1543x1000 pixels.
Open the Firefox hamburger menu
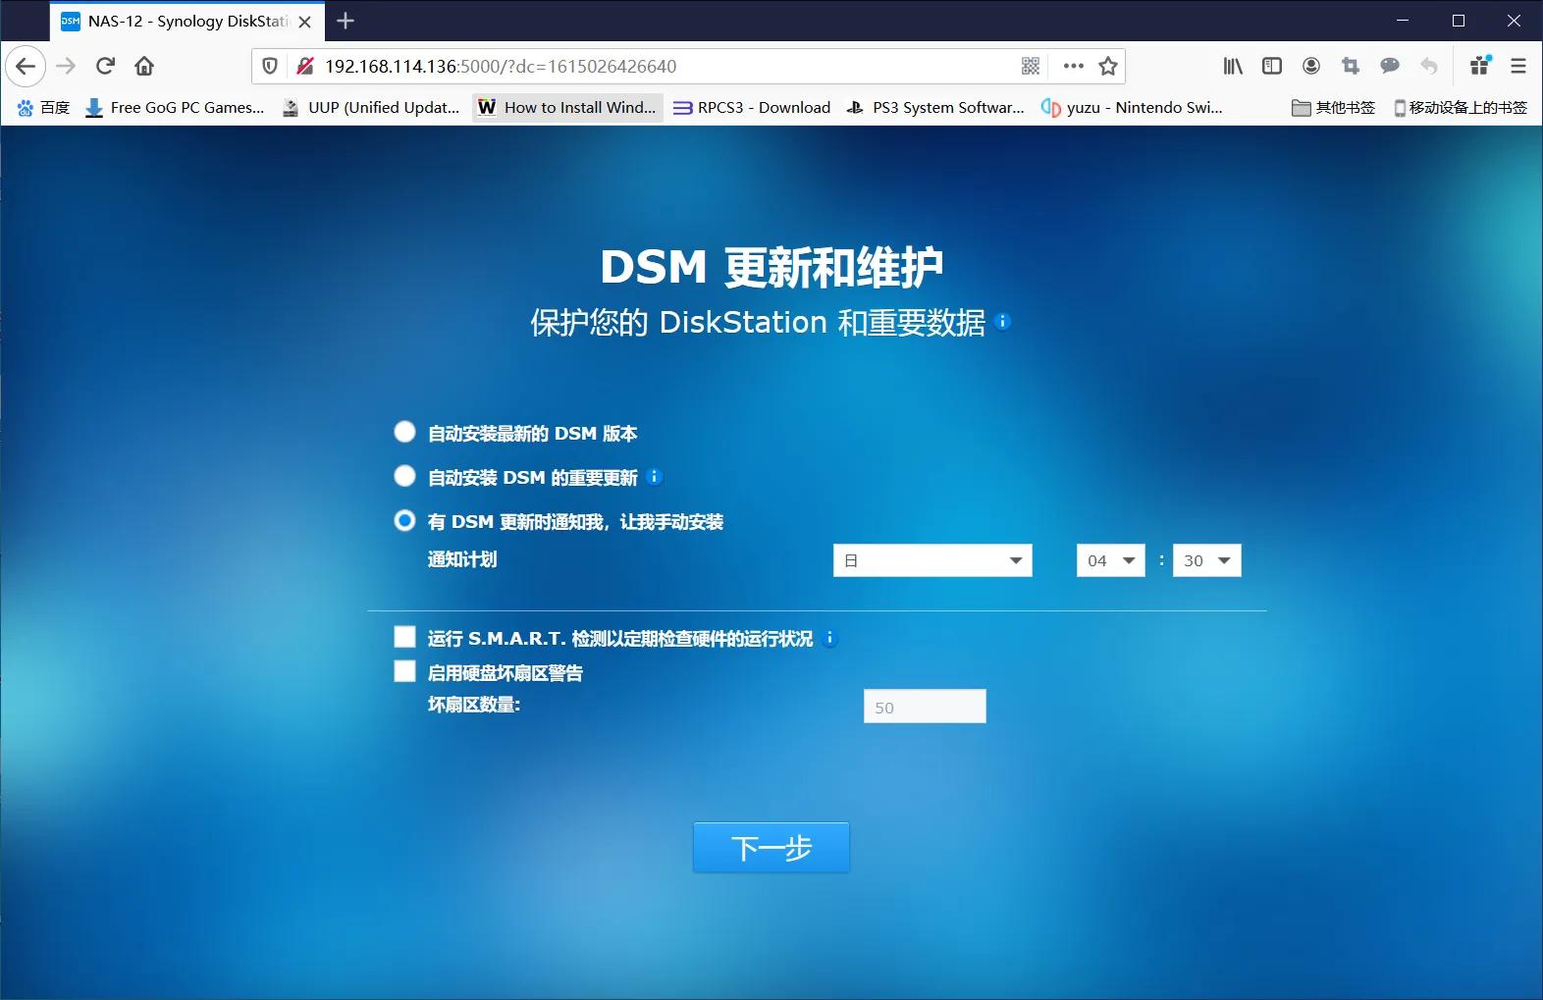pos(1518,67)
